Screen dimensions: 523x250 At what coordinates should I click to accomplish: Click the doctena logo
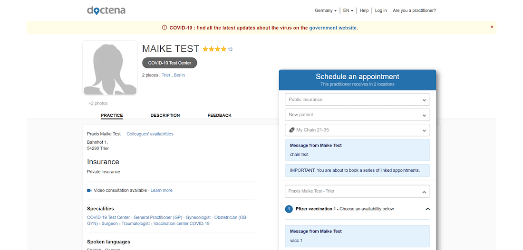106,10
